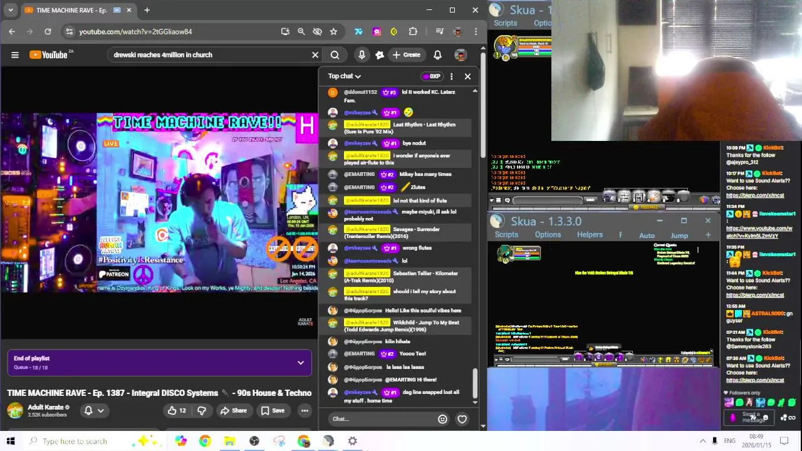Image resolution: width=802 pixels, height=451 pixels.
Task: Run search with the magnifier button
Action: (335, 54)
